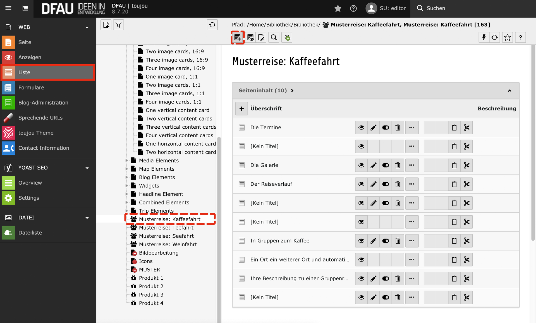Click the create new record icon
This screenshot has width=536, height=323.
[238, 37]
